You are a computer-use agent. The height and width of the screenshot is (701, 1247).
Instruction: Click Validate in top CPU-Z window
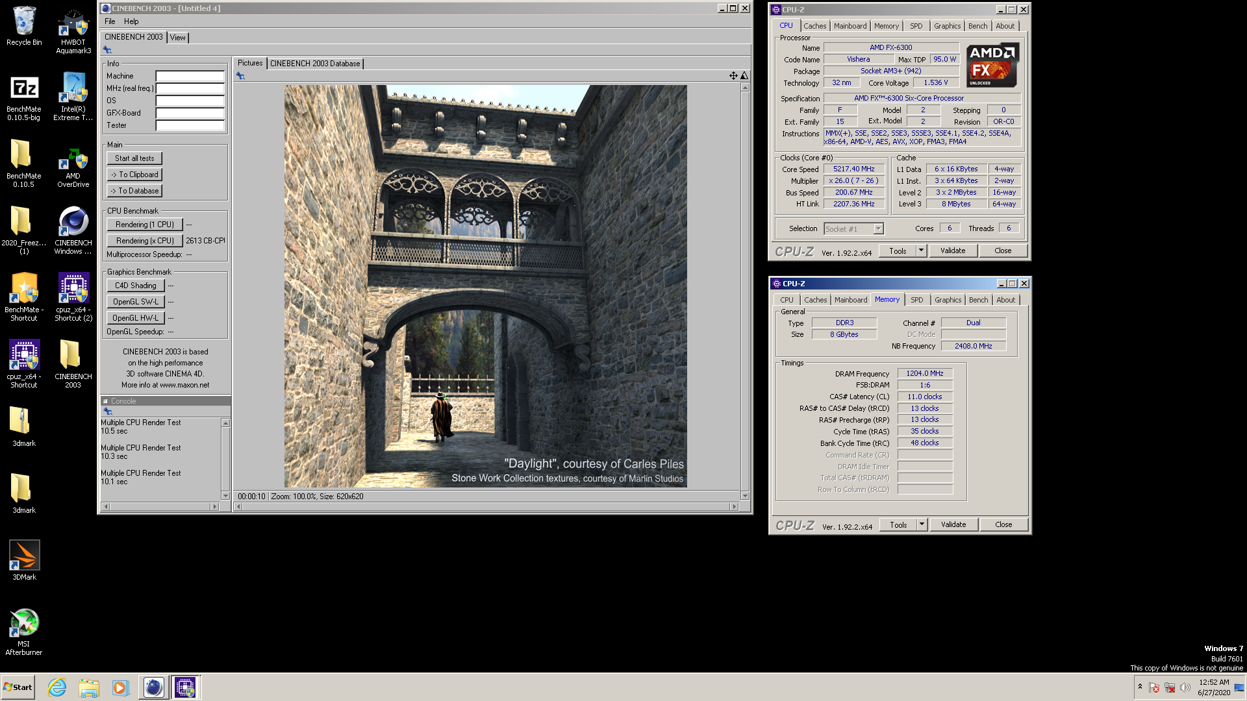pyautogui.click(x=953, y=251)
